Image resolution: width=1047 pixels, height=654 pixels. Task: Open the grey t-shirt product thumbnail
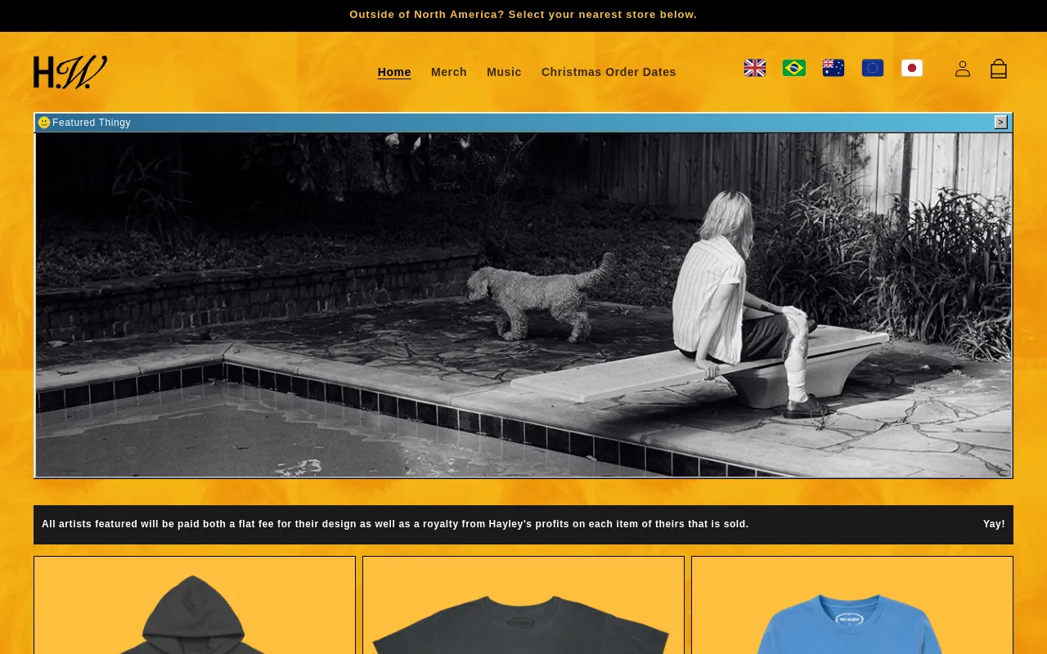523,605
